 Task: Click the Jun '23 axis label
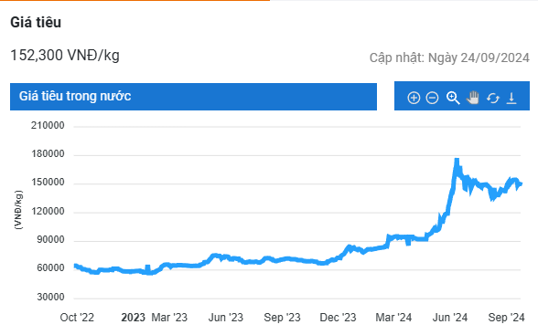tap(226, 318)
